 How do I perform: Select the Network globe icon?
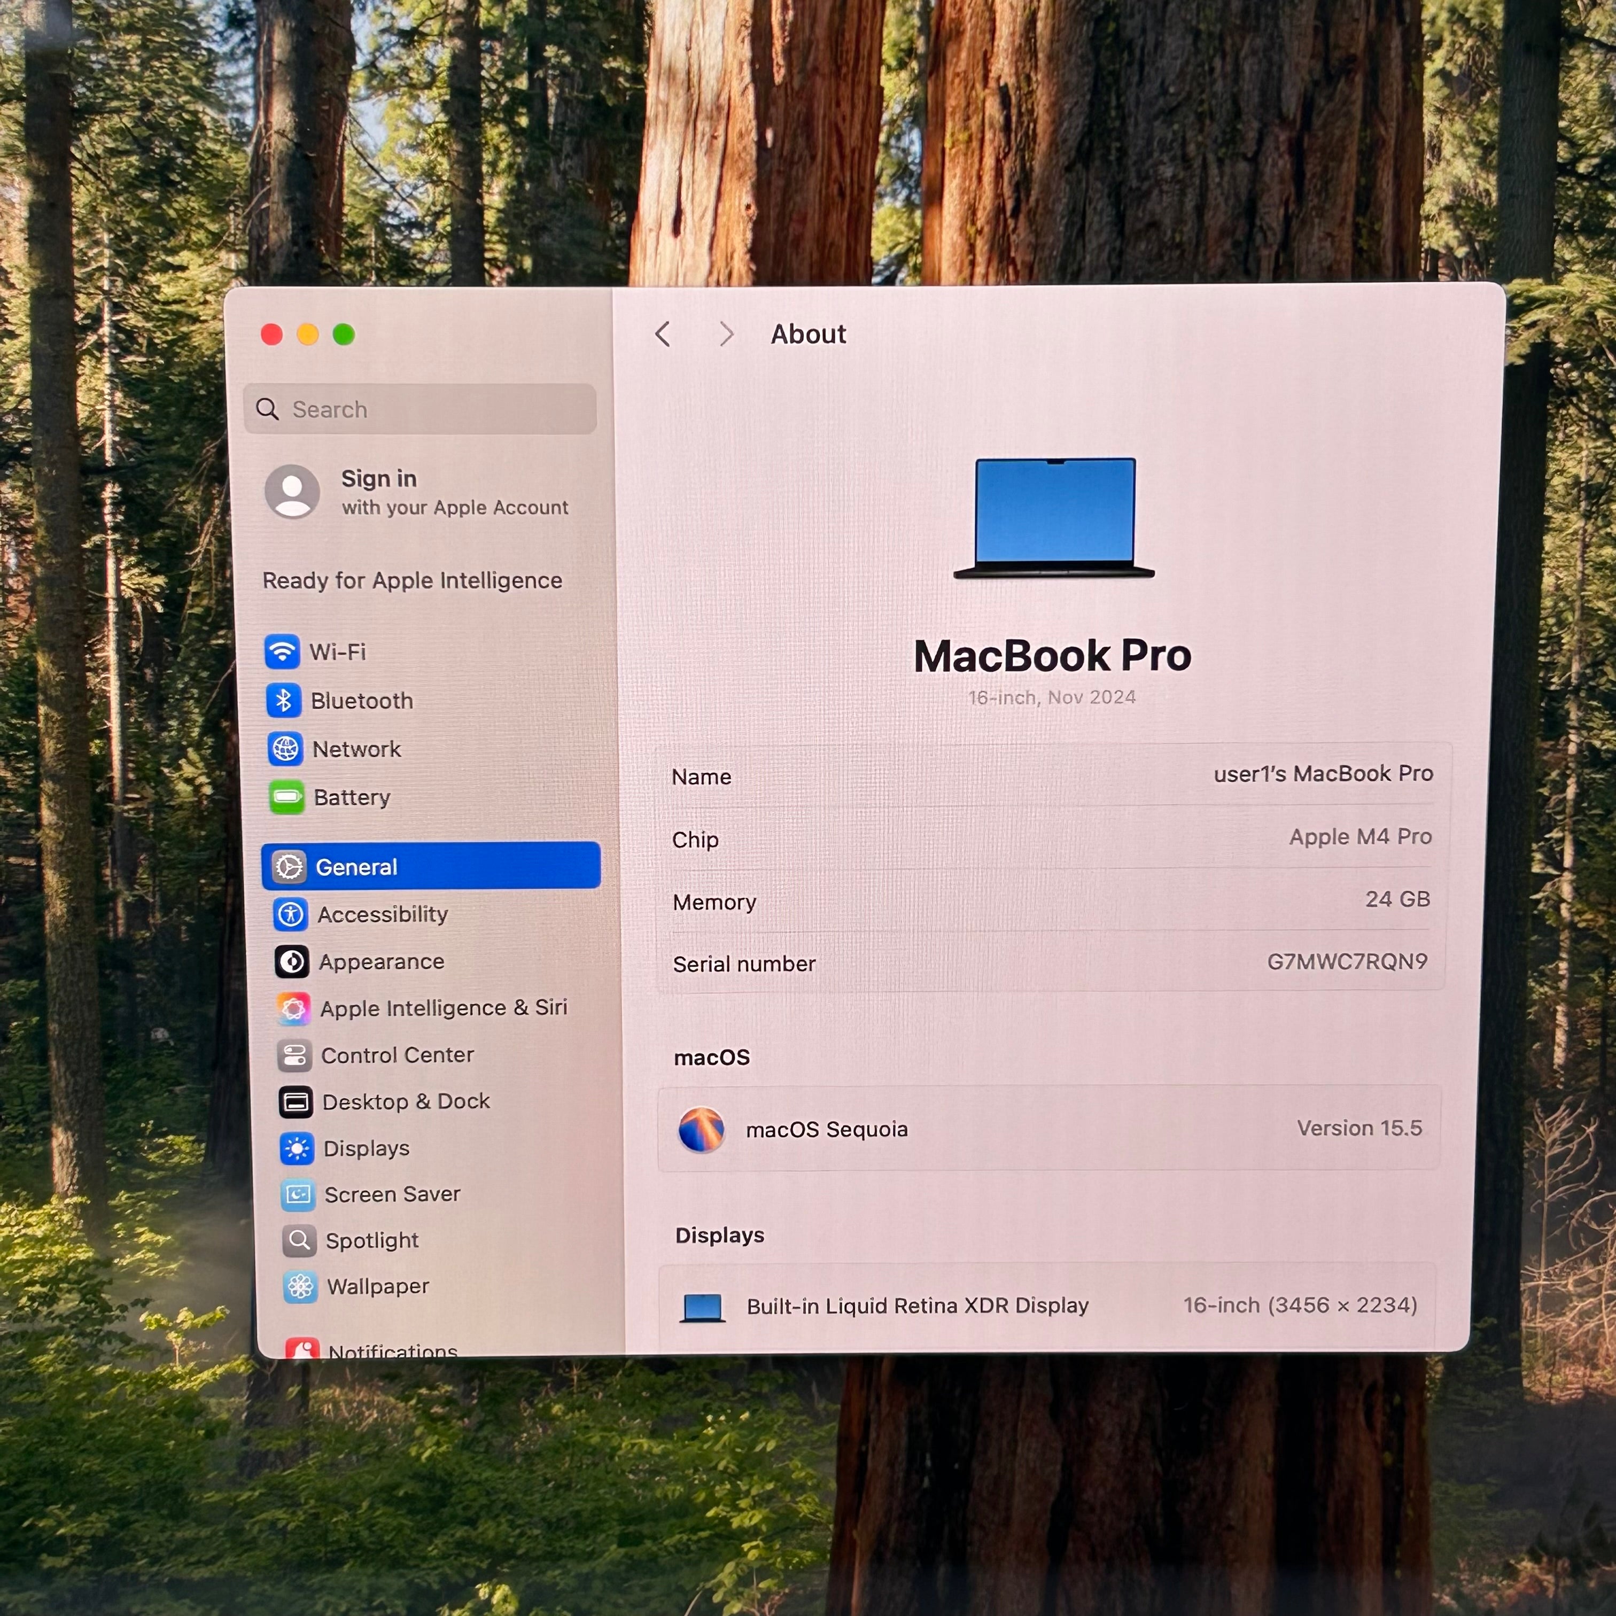pos(285,749)
